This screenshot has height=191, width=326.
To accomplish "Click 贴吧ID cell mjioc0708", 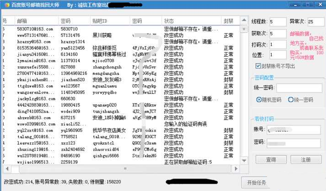I will pos(103,61).
